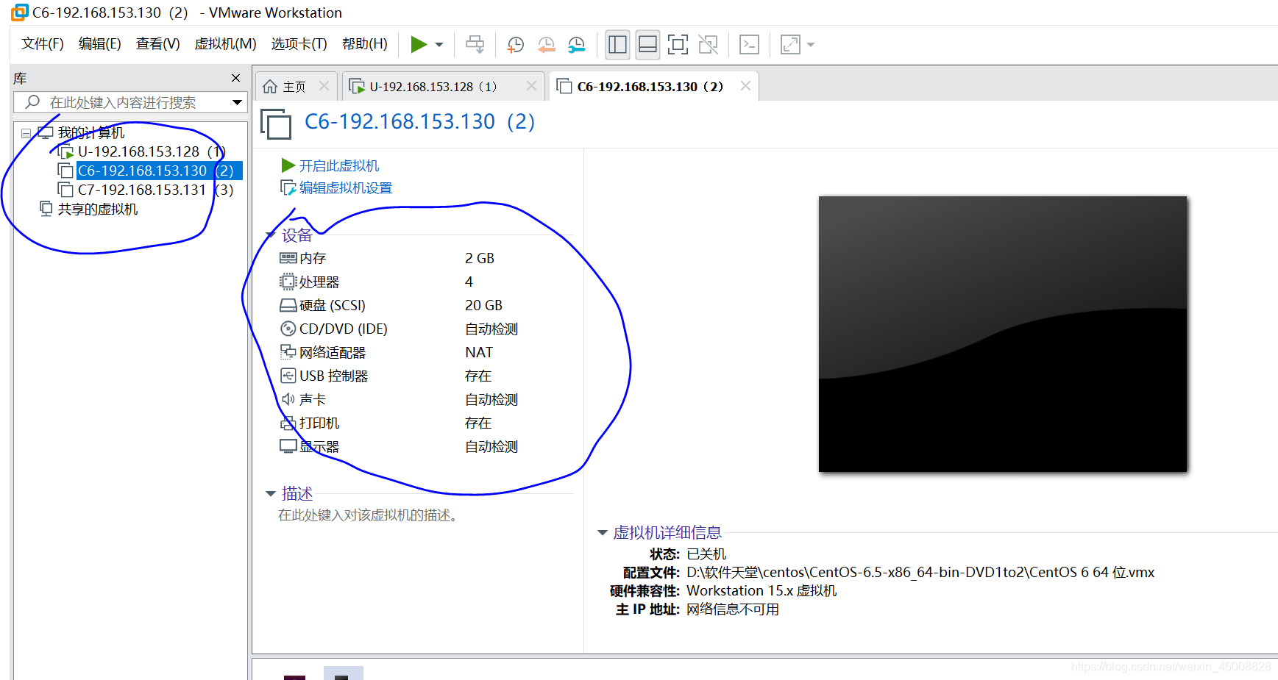The image size is (1278, 680).
Task: Collapse the 虚拟机详细信息 section
Action: coord(603,532)
